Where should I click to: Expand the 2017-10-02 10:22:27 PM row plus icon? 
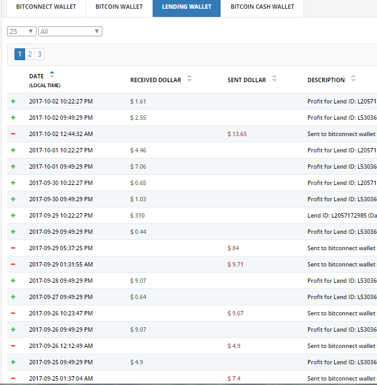pyautogui.click(x=13, y=102)
